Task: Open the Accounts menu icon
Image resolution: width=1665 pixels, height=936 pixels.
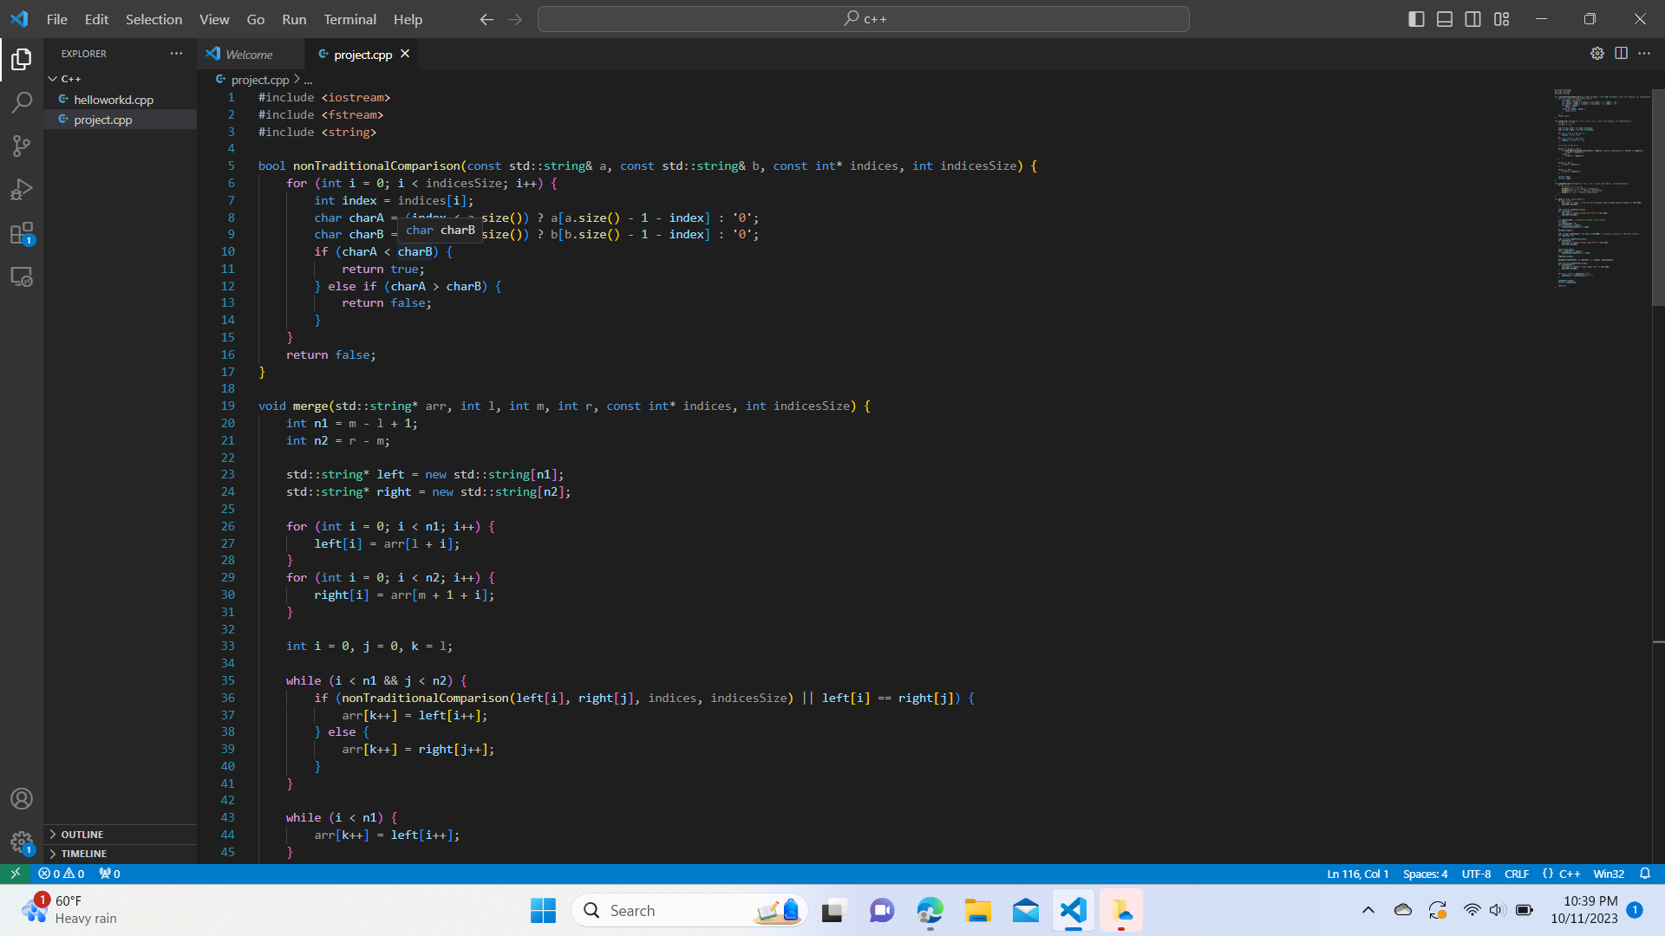Action: point(21,798)
